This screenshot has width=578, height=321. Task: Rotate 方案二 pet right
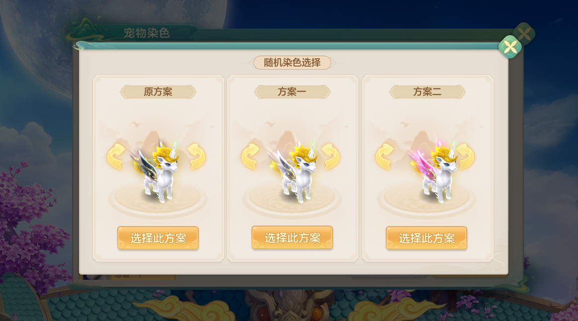click(x=465, y=157)
